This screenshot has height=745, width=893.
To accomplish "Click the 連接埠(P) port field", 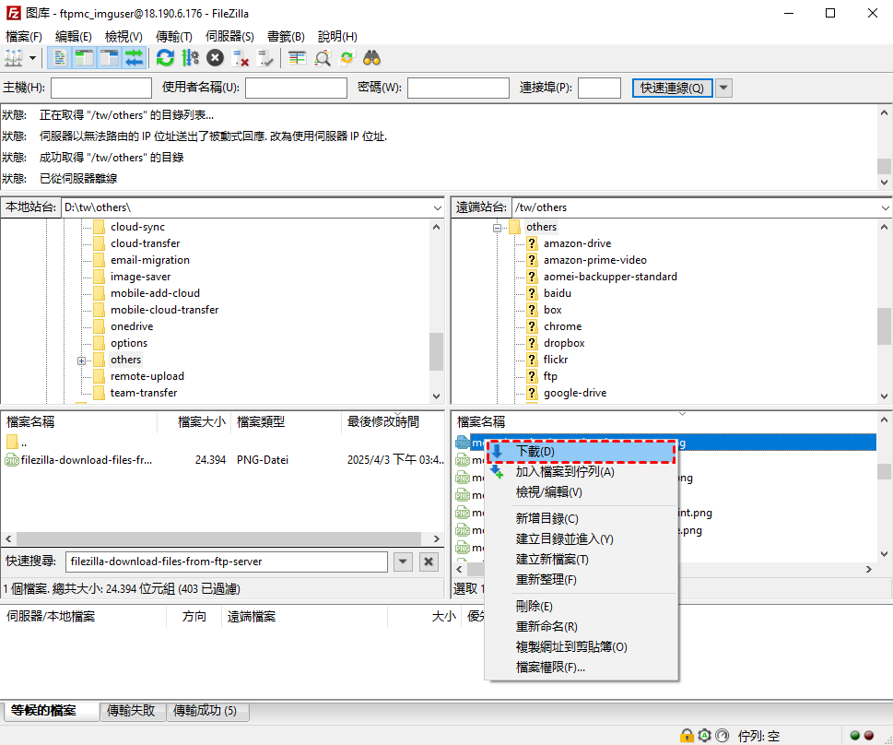I will (599, 88).
